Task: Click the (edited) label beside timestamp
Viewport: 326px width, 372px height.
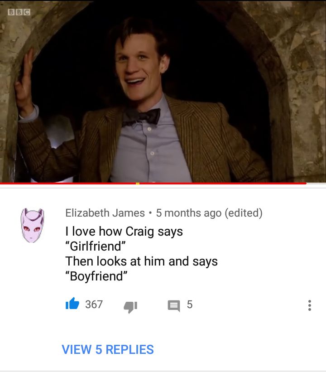Action: [x=244, y=213]
